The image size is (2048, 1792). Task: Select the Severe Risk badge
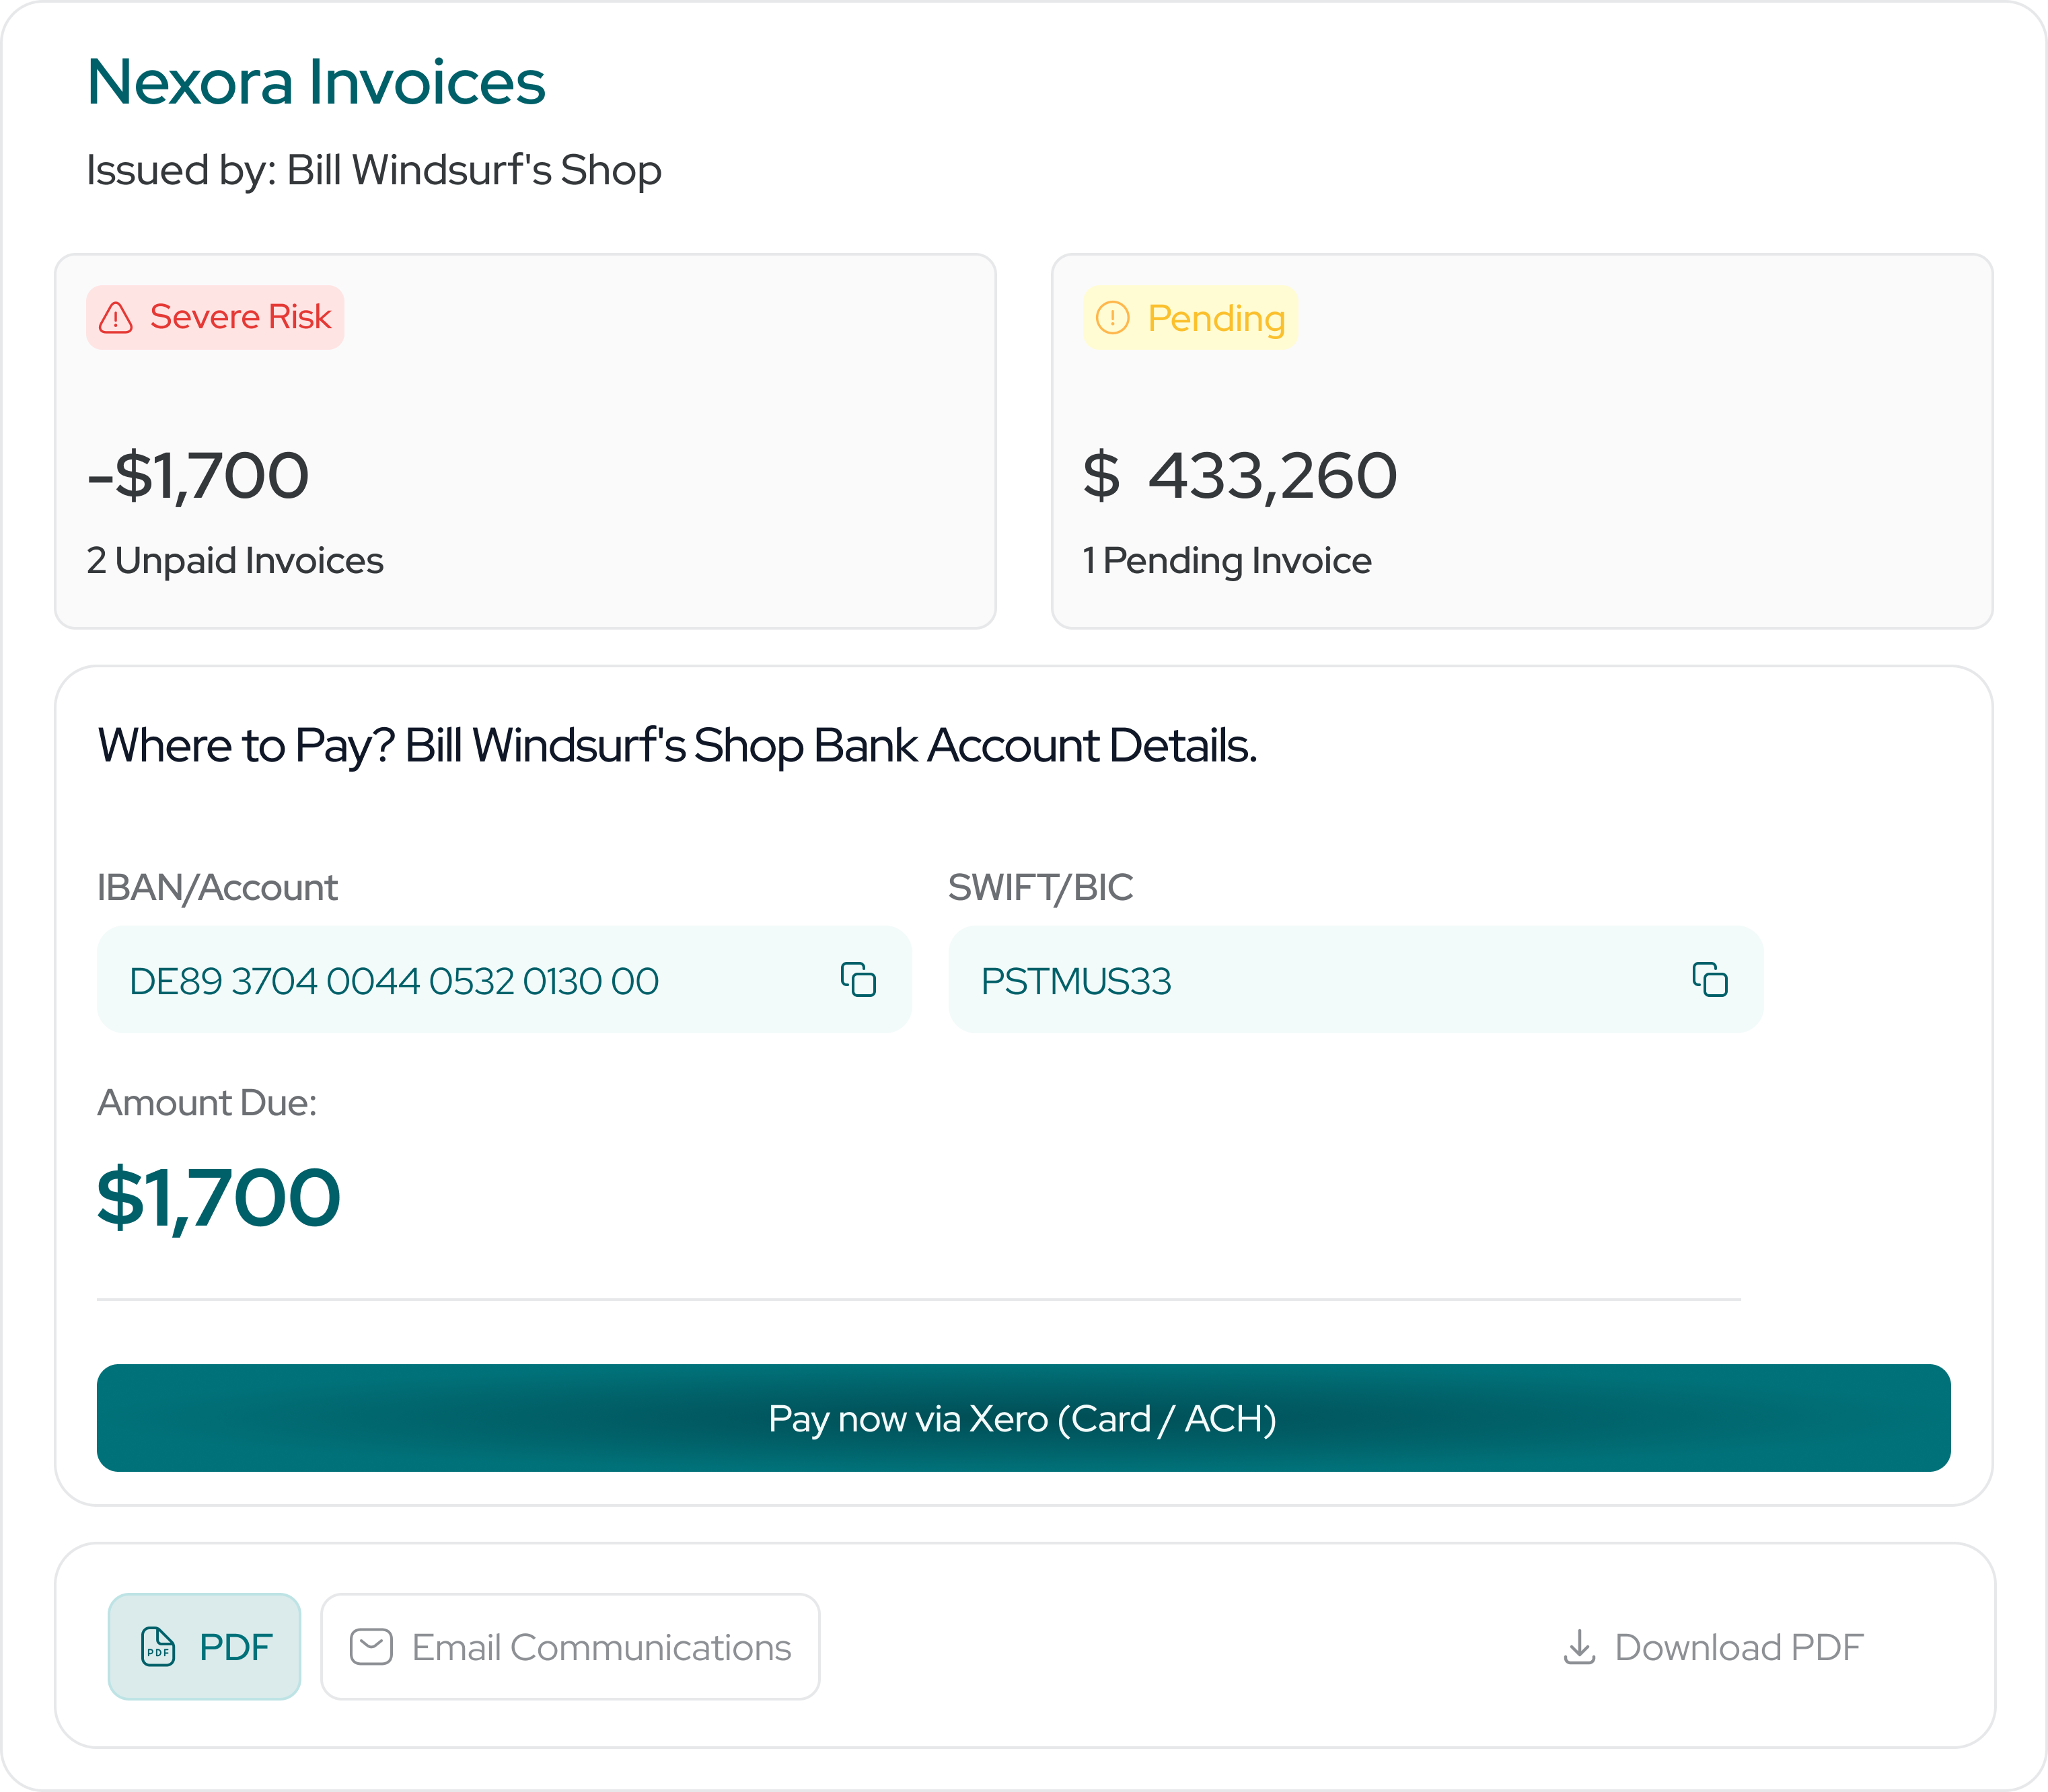pyautogui.click(x=216, y=317)
